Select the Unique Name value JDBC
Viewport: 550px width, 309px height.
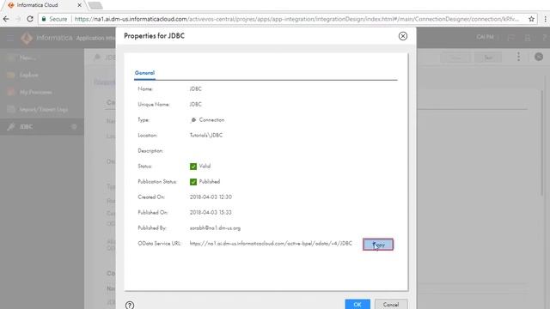[195, 105]
